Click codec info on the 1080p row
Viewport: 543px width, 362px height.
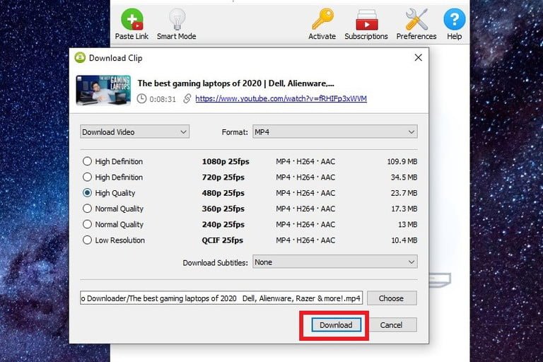pyautogui.click(x=305, y=161)
